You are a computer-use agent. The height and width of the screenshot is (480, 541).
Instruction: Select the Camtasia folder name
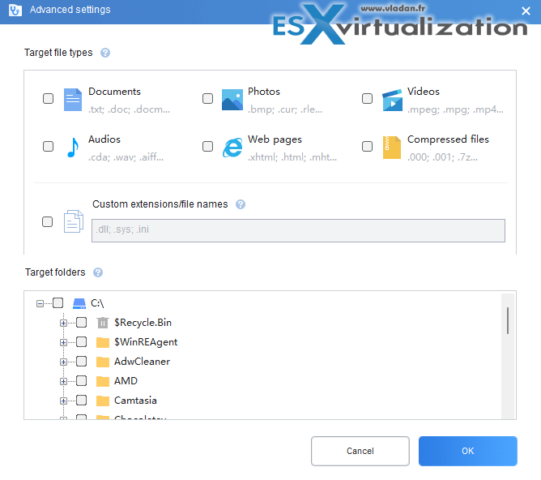(135, 401)
